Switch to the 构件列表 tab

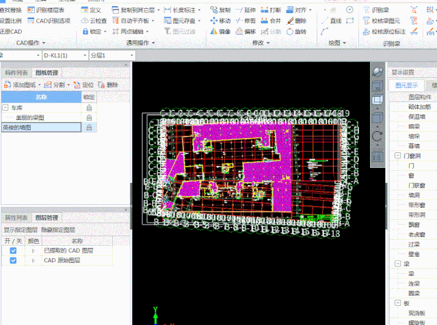tap(16, 73)
